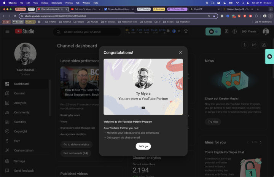Screen dimensions: 274x177
Task: Open the Production Tools bookmarks folder
Action: [x=128, y=22]
